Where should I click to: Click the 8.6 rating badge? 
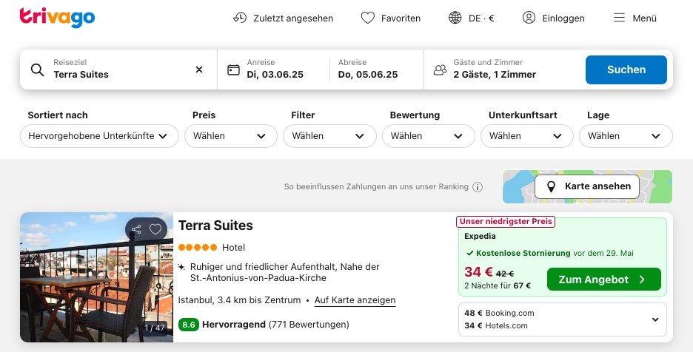(x=188, y=325)
